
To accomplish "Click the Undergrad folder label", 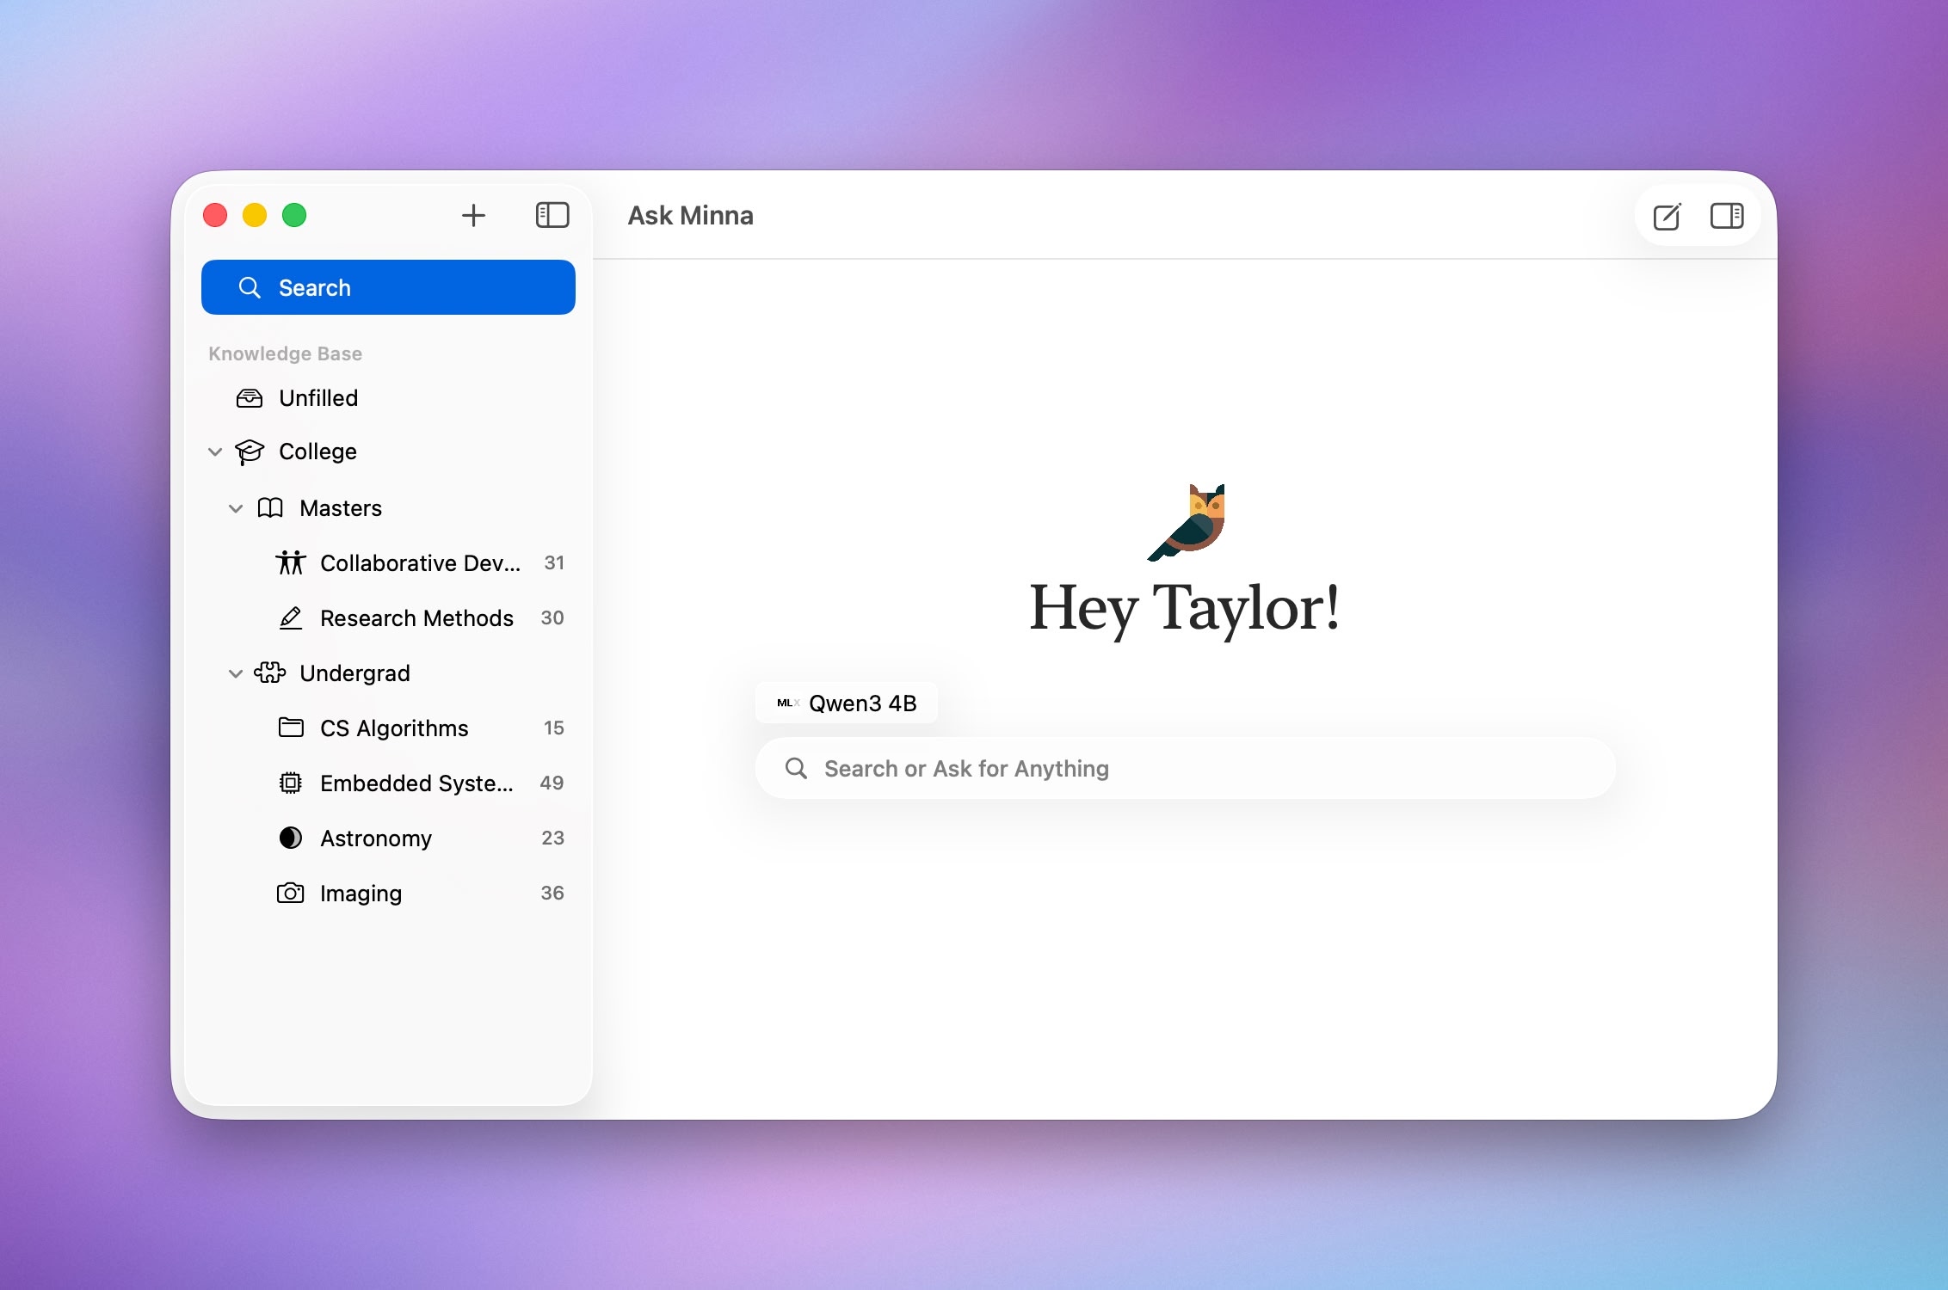I will click(354, 673).
